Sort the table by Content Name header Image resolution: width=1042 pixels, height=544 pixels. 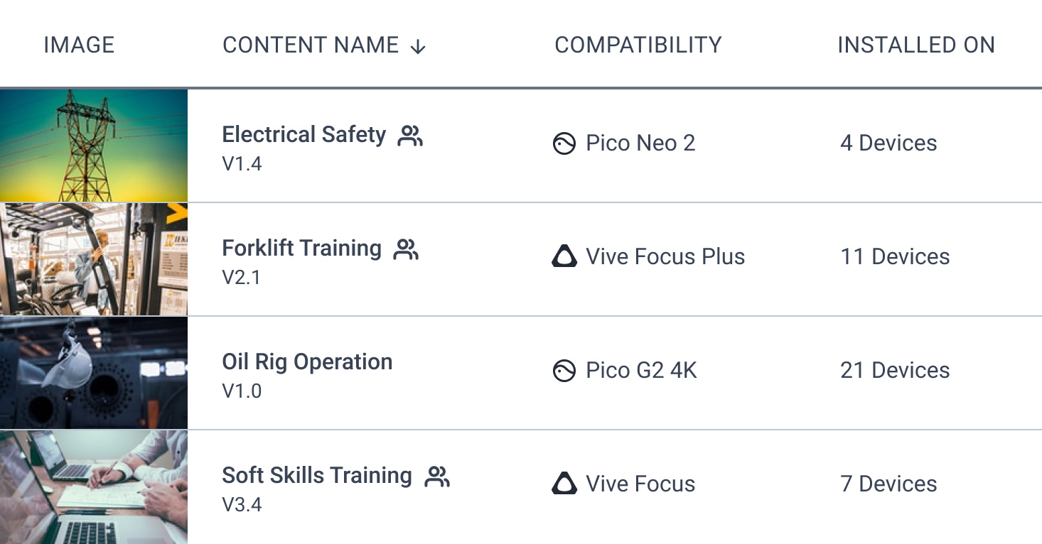click(311, 45)
